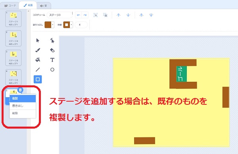
Task: Click the trash icon on backdrop 5
Action: [x=20, y=90]
